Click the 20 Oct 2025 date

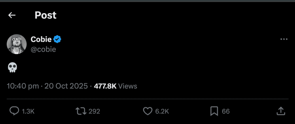(66, 86)
